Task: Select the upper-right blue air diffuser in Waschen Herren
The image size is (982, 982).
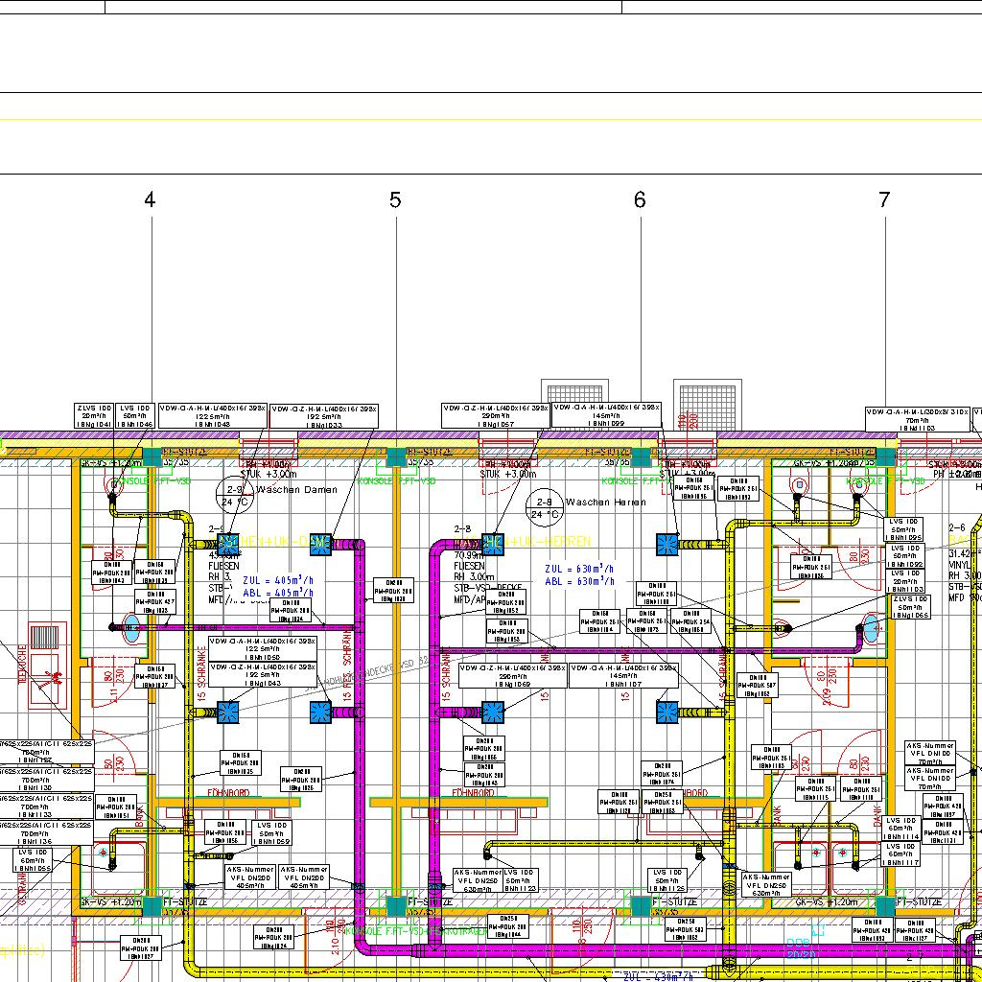Action: (666, 545)
